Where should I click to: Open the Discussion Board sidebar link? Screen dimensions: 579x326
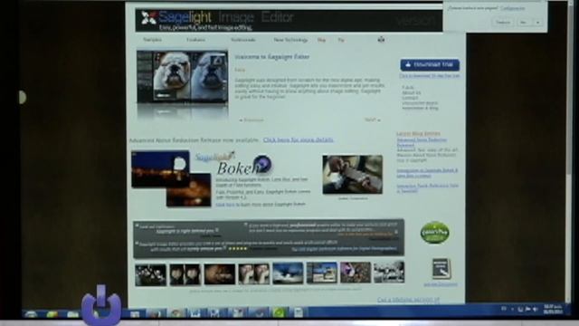click(x=420, y=103)
